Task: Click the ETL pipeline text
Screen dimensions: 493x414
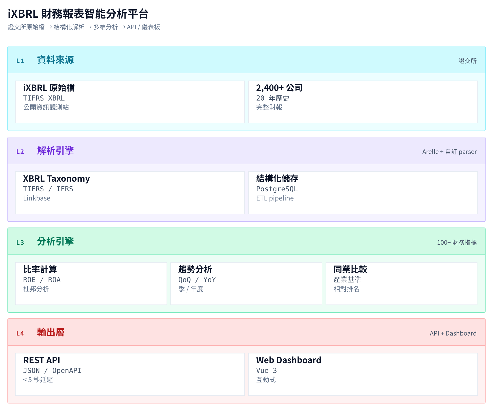Action: pos(275,198)
